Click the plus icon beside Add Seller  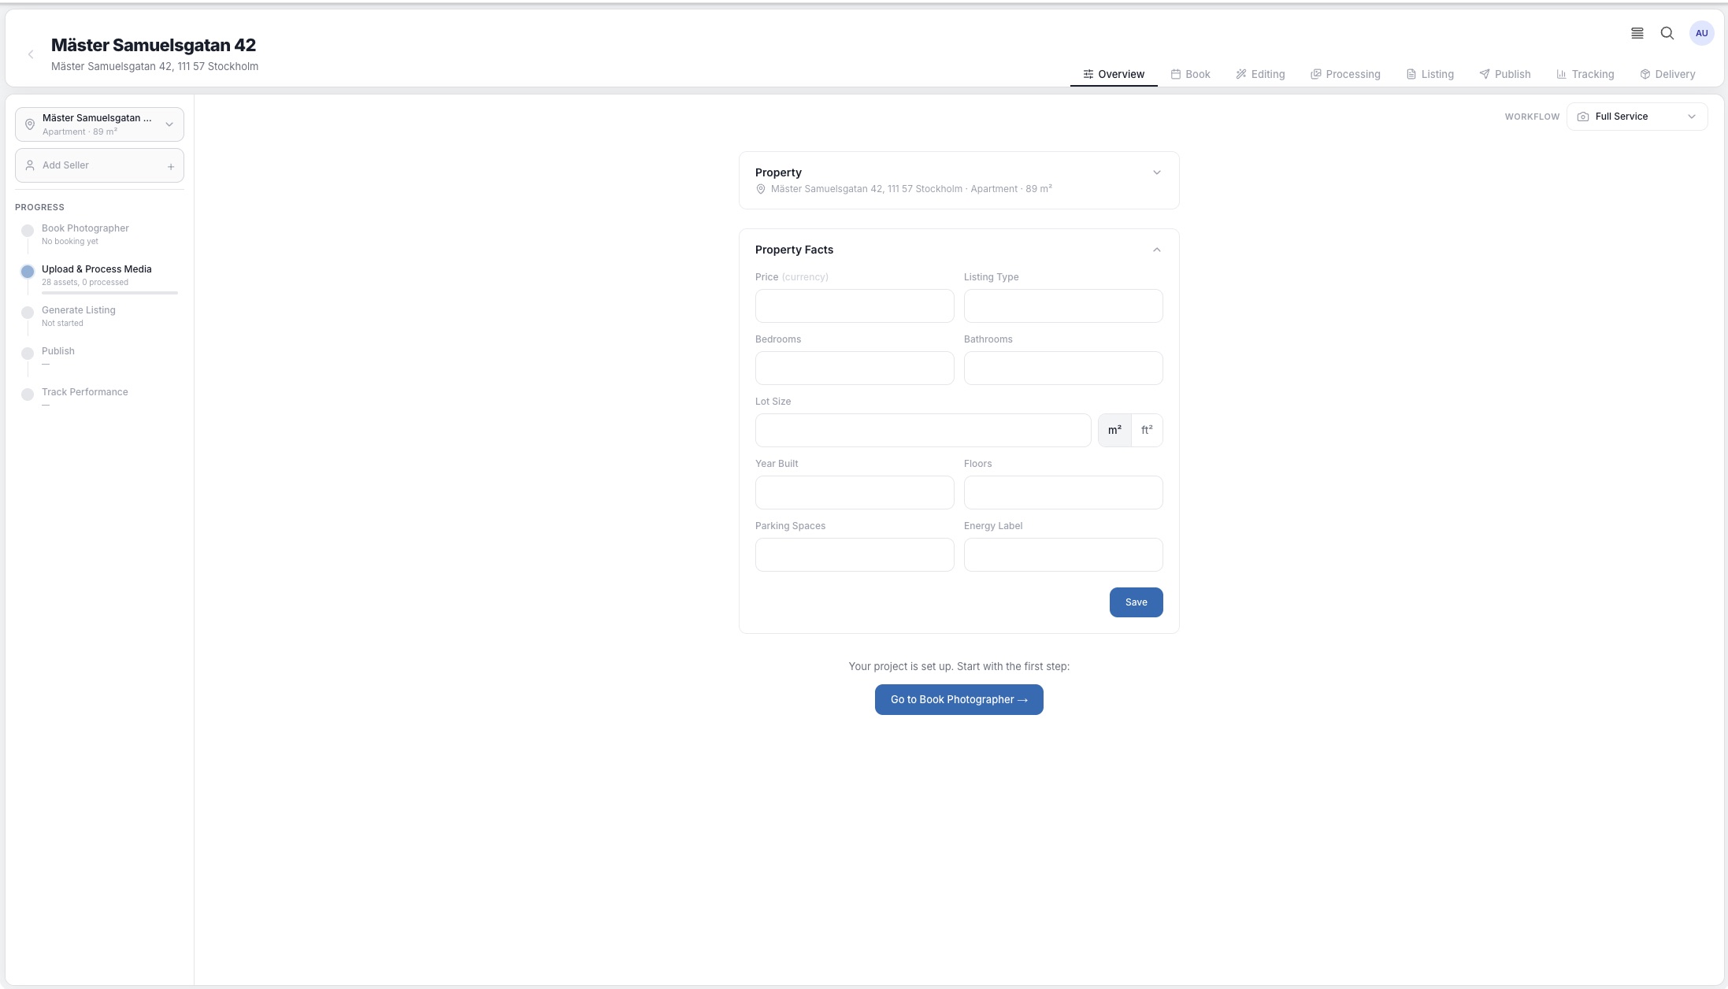point(171,166)
